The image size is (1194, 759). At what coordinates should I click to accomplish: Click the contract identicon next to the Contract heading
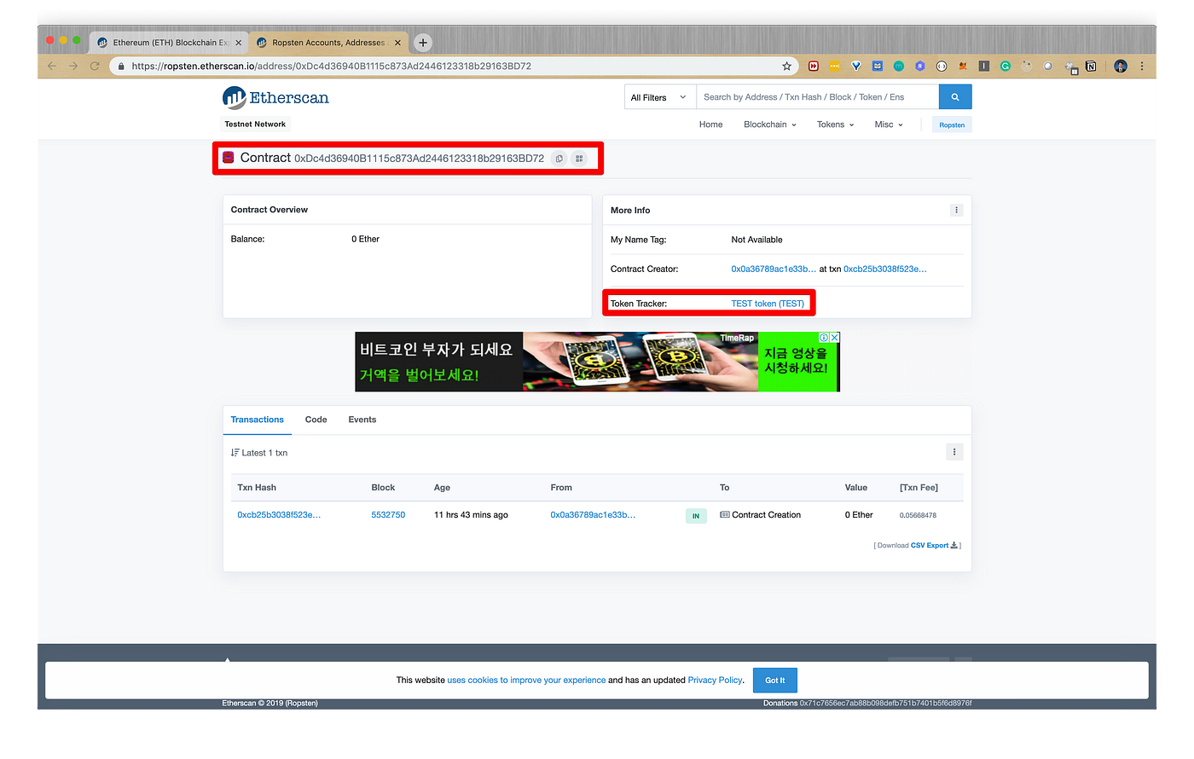coord(229,157)
